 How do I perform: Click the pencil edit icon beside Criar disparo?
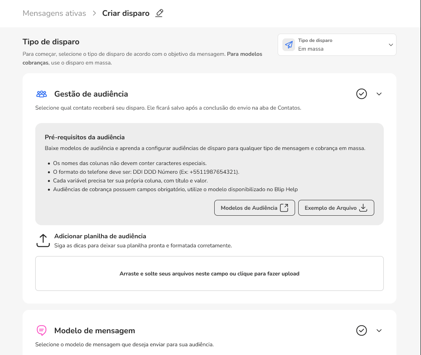pyautogui.click(x=159, y=13)
